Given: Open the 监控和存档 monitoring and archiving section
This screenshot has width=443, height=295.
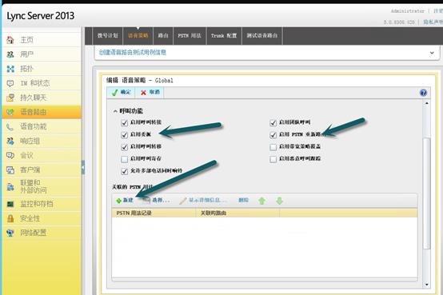Looking at the screenshot, I should [42, 204].
